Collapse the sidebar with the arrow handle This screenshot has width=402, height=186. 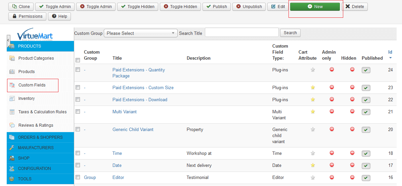8,41
